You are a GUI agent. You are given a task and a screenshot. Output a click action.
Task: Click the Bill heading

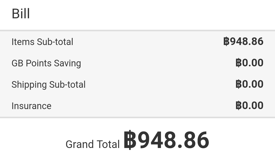click(x=21, y=13)
